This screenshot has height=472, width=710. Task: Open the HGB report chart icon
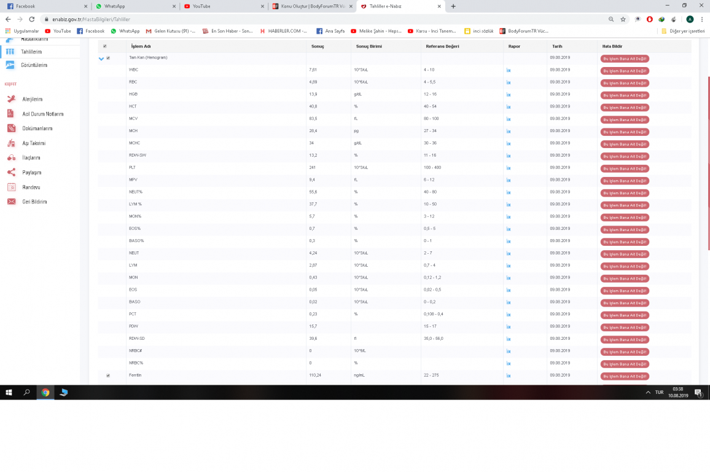click(509, 95)
